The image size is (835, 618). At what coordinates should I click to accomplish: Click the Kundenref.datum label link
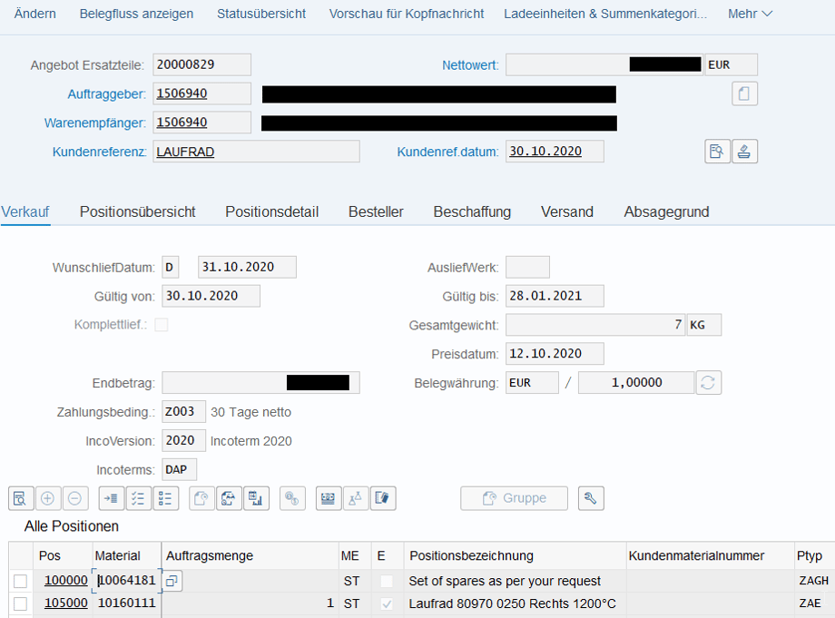[x=447, y=152]
